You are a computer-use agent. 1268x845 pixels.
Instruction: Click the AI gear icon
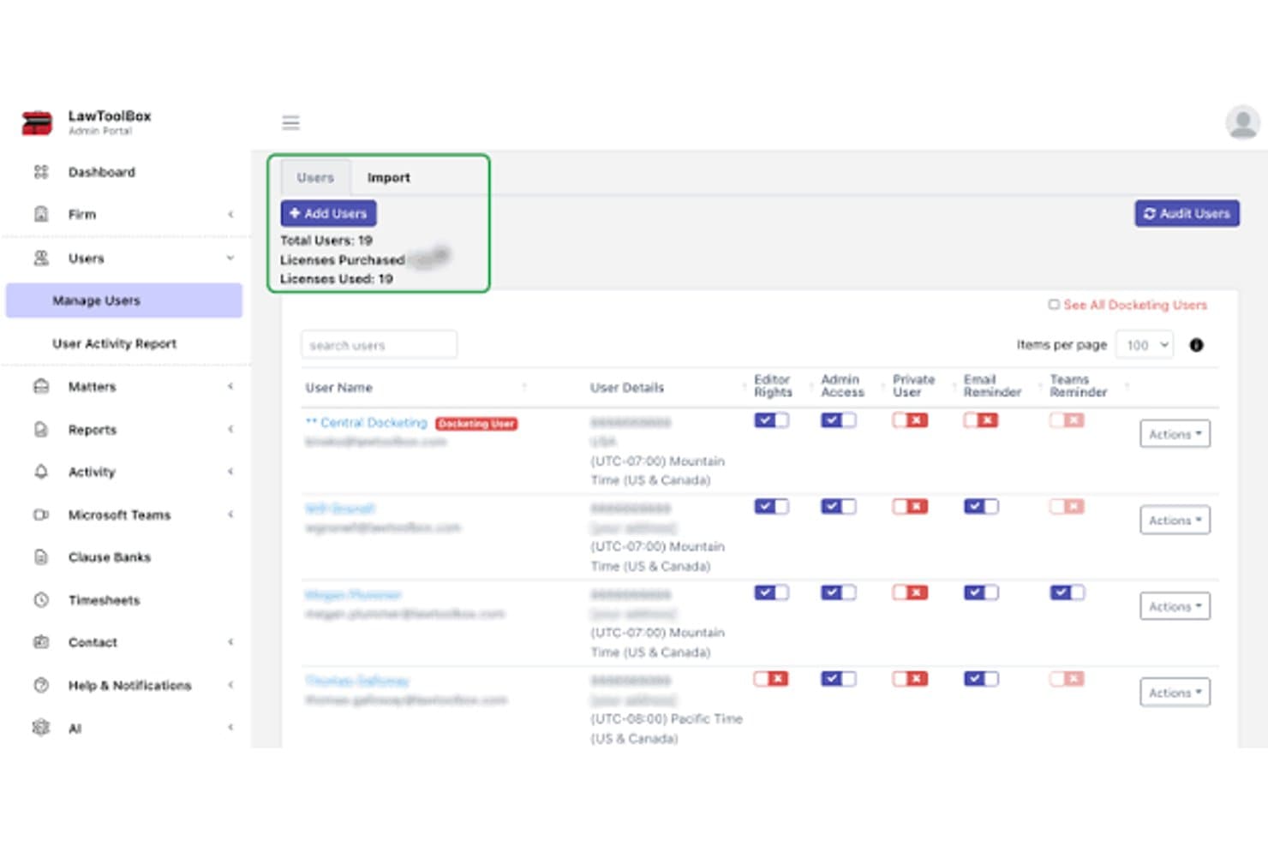[41, 728]
